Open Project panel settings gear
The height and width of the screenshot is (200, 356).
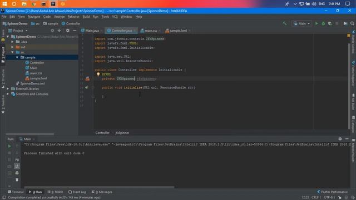pyautogui.click(x=68, y=31)
